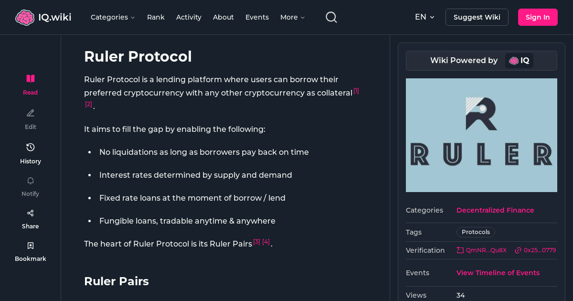View page History via clock icon
Screen dimensions: 573x301
30,147
